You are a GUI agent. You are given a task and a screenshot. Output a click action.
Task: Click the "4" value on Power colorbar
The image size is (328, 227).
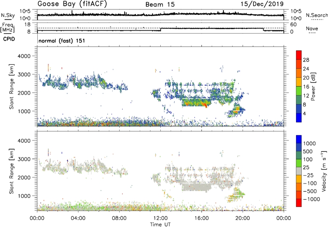pos(304,113)
